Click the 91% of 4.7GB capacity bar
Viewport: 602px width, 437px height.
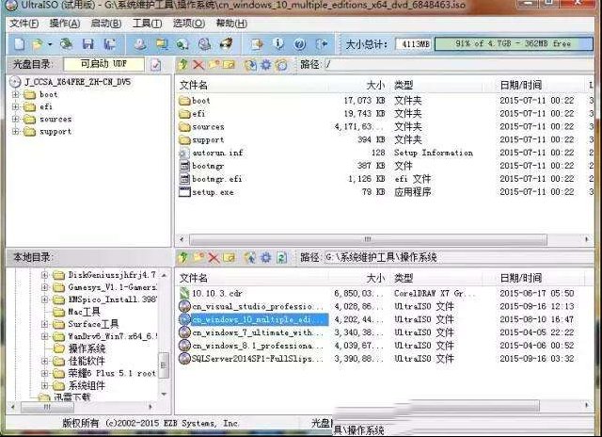coord(514,43)
